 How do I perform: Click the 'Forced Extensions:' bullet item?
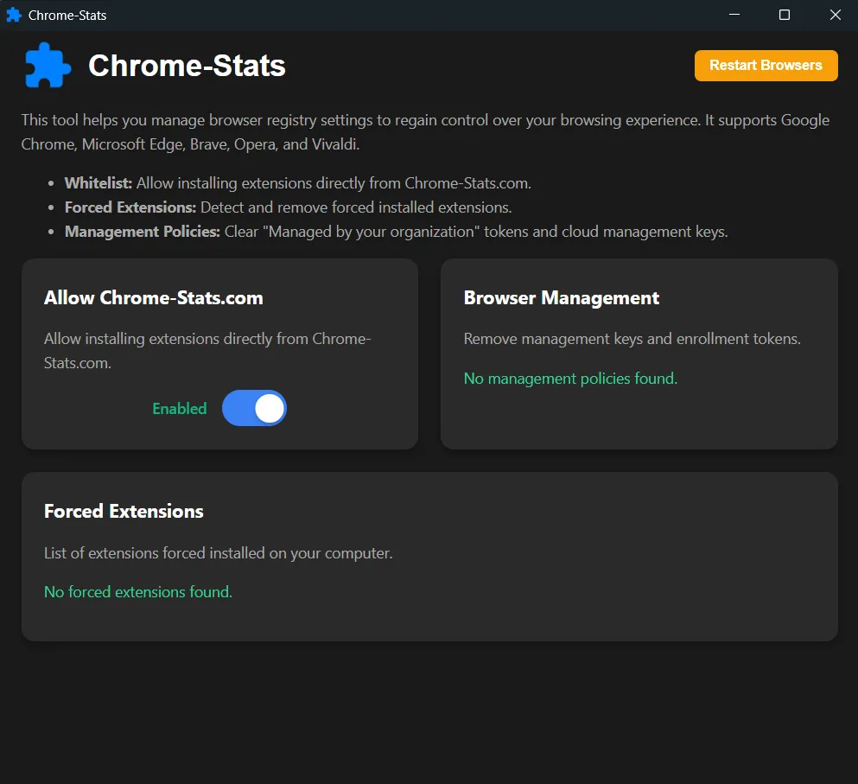[x=289, y=207]
